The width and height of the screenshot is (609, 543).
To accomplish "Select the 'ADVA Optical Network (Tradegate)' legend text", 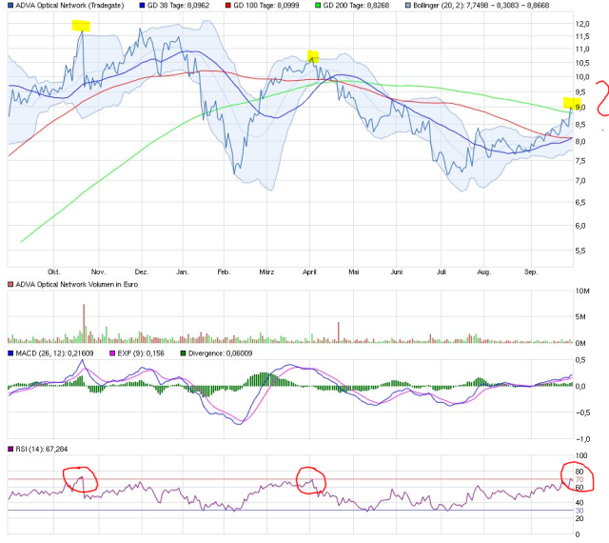I will (x=69, y=6).
